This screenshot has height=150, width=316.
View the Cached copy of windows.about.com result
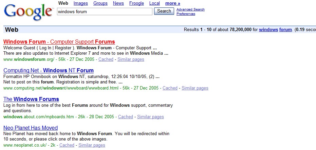coord(126,117)
